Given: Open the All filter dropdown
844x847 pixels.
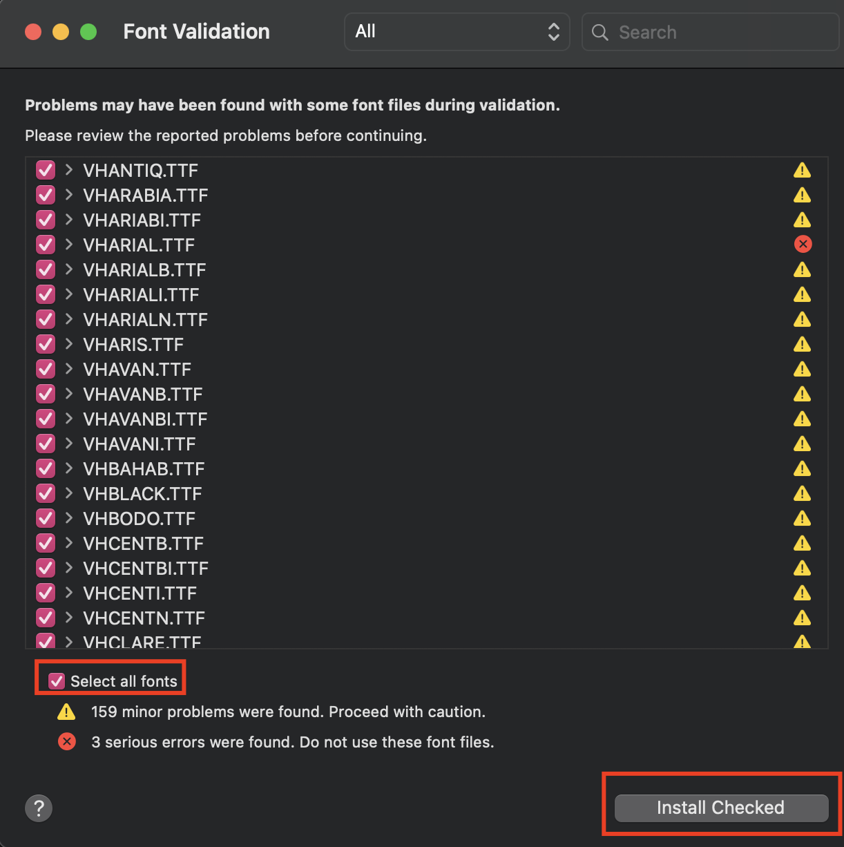Looking at the screenshot, I should coord(457,32).
